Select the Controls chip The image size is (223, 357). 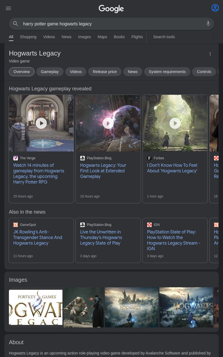(204, 72)
